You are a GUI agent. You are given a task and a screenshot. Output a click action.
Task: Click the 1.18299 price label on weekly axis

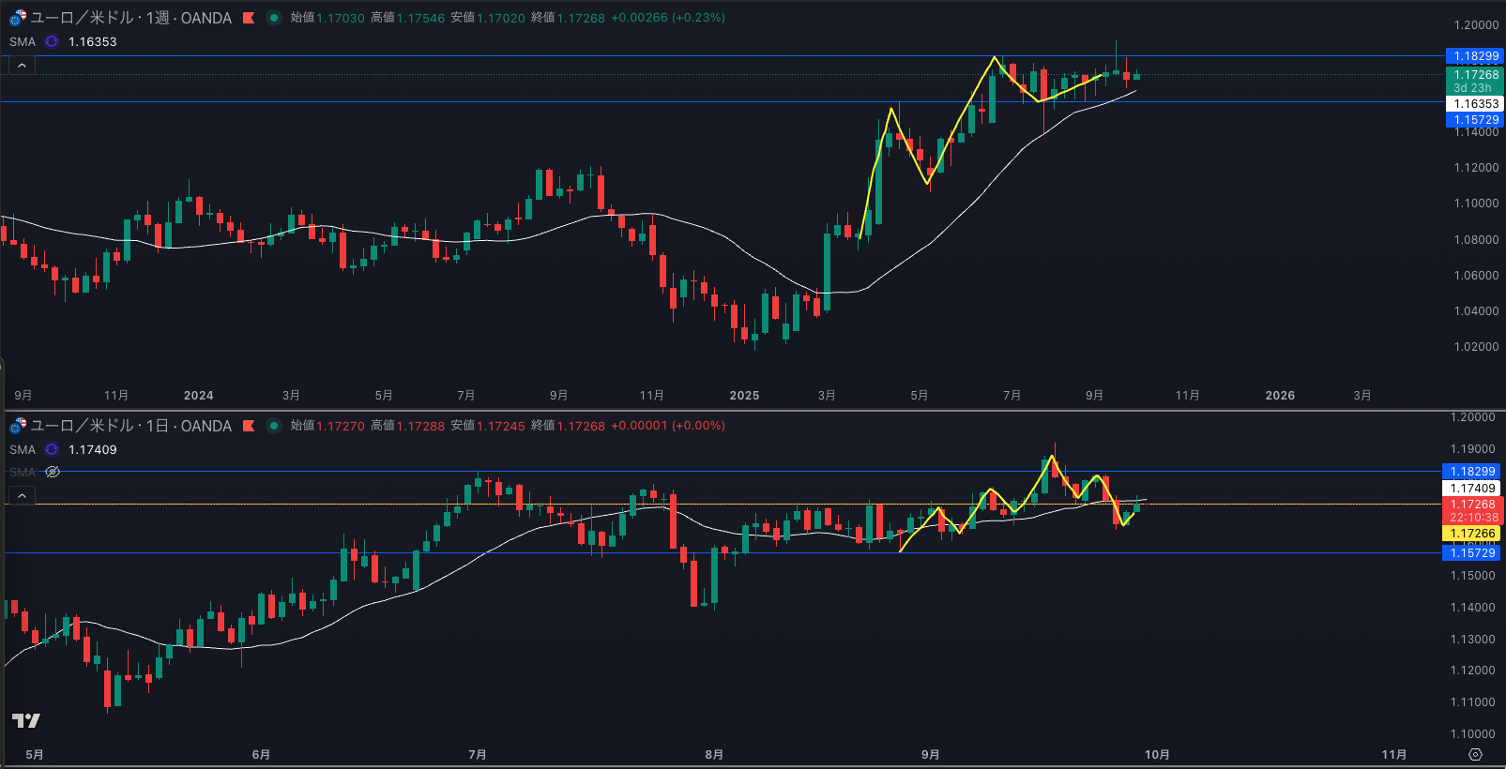point(1476,56)
